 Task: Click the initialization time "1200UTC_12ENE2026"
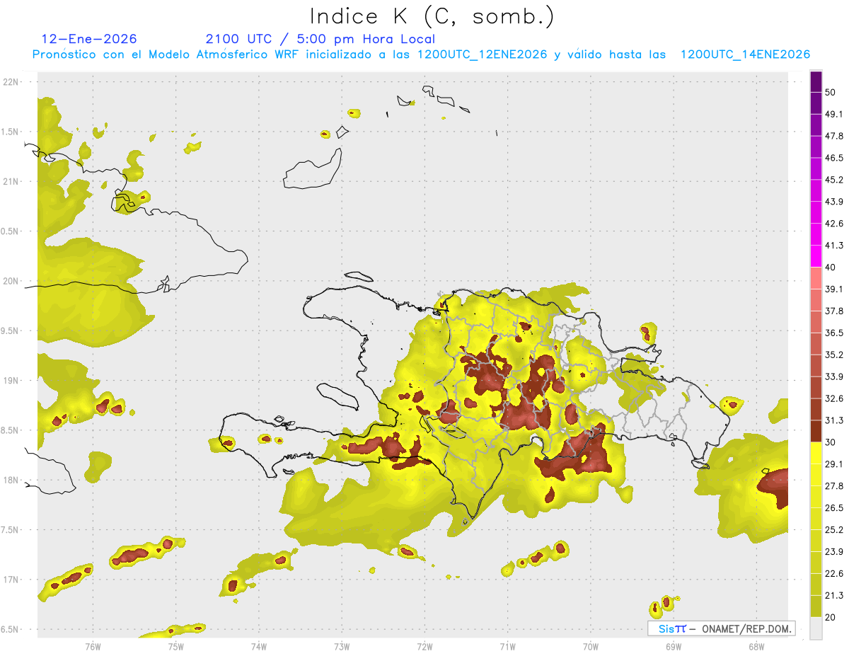pos(482,54)
